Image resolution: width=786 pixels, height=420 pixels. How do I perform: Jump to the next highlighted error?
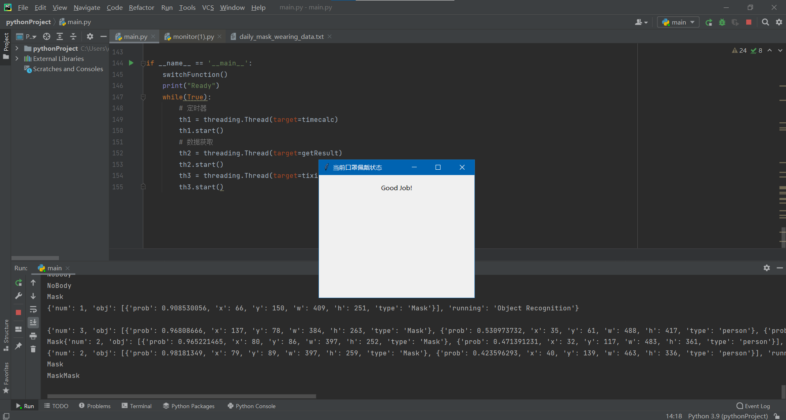pos(780,50)
